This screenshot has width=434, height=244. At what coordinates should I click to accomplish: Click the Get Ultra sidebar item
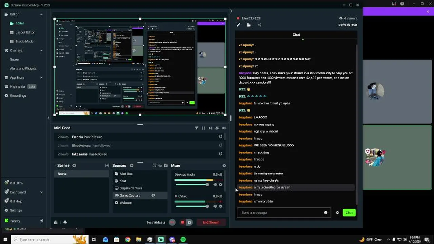click(14, 183)
